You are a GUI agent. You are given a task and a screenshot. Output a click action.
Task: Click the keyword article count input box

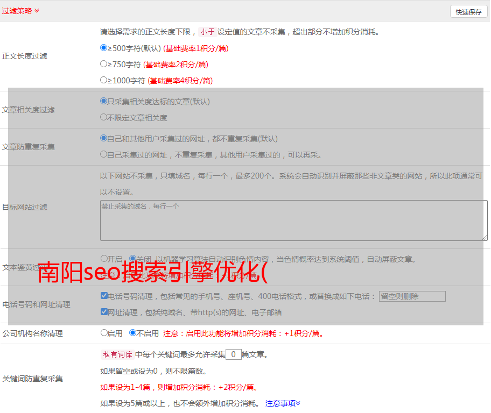(233, 354)
